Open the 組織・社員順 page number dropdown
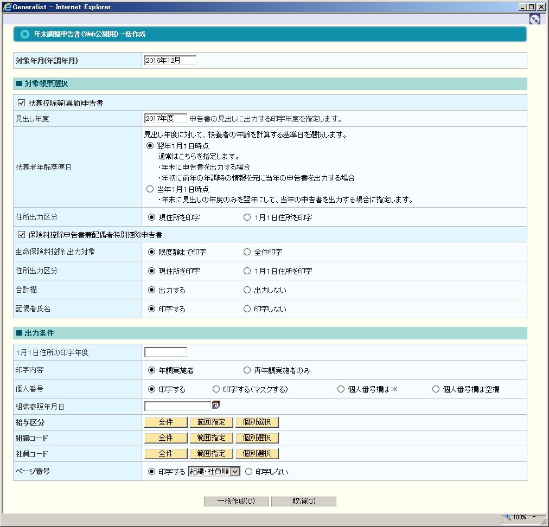 pyautogui.click(x=235, y=472)
